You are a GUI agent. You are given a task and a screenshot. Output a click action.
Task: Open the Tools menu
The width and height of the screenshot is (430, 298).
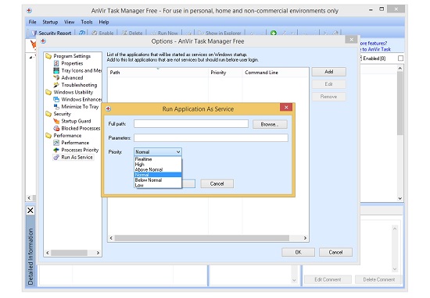[87, 22]
